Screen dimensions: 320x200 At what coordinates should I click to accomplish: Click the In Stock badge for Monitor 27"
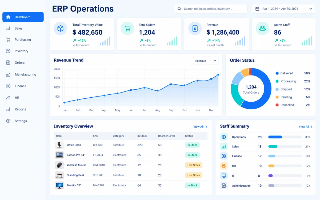(192, 185)
